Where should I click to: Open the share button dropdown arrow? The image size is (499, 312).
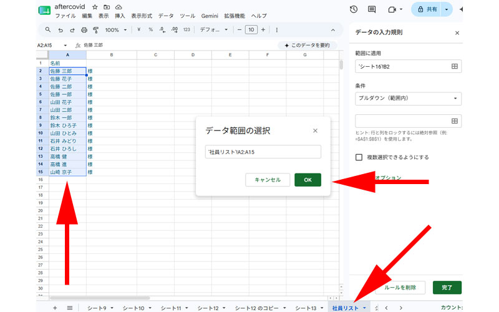pyautogui.click(x=447, y=9)
